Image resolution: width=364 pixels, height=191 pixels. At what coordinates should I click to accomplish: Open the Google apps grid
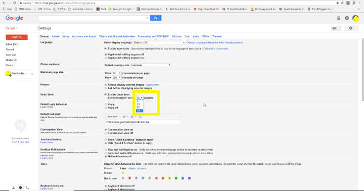tap(338, 18)
